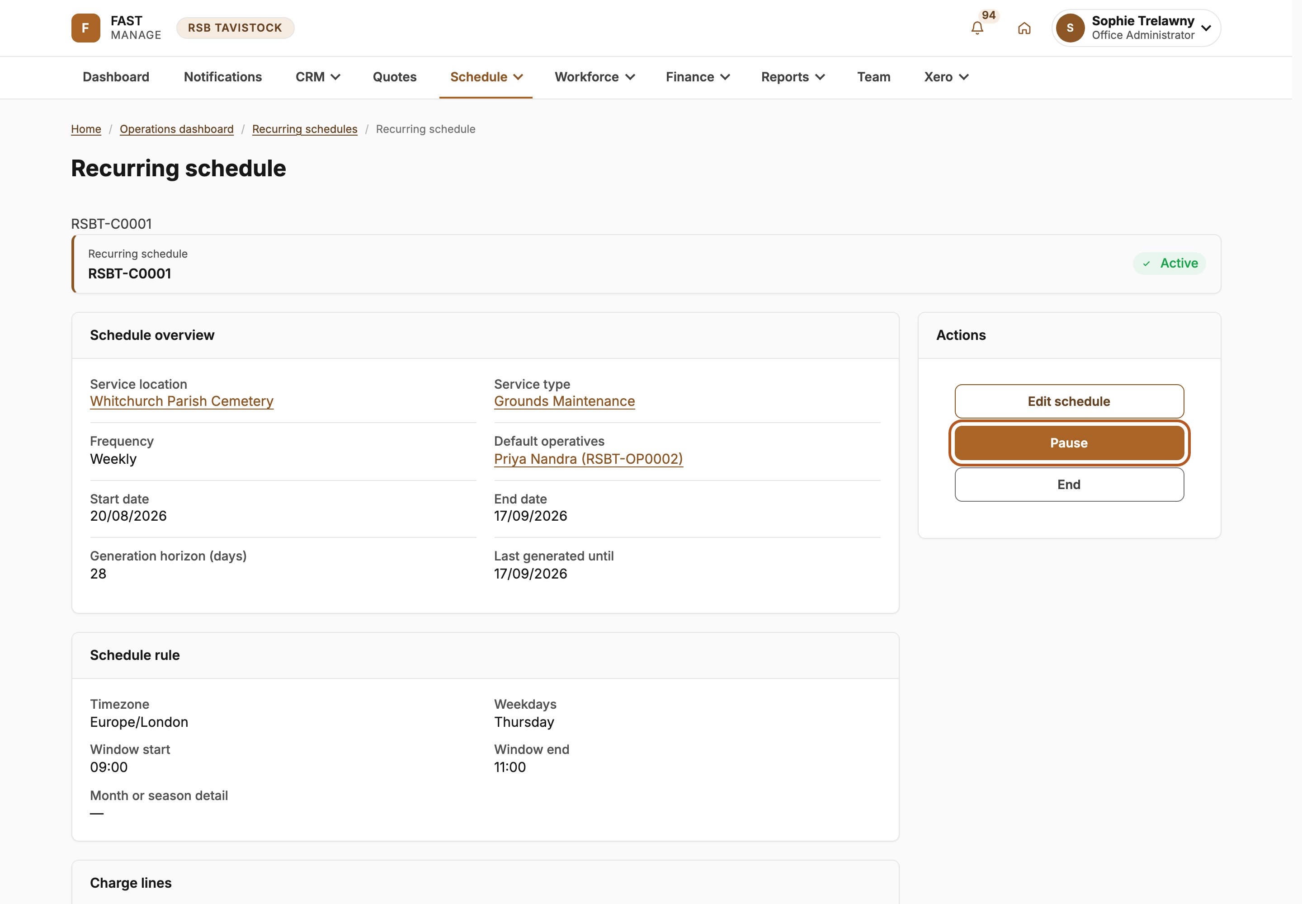The image size is (1302, 904).
Task: Click the Charge lines heading
Action: point(131,883)
